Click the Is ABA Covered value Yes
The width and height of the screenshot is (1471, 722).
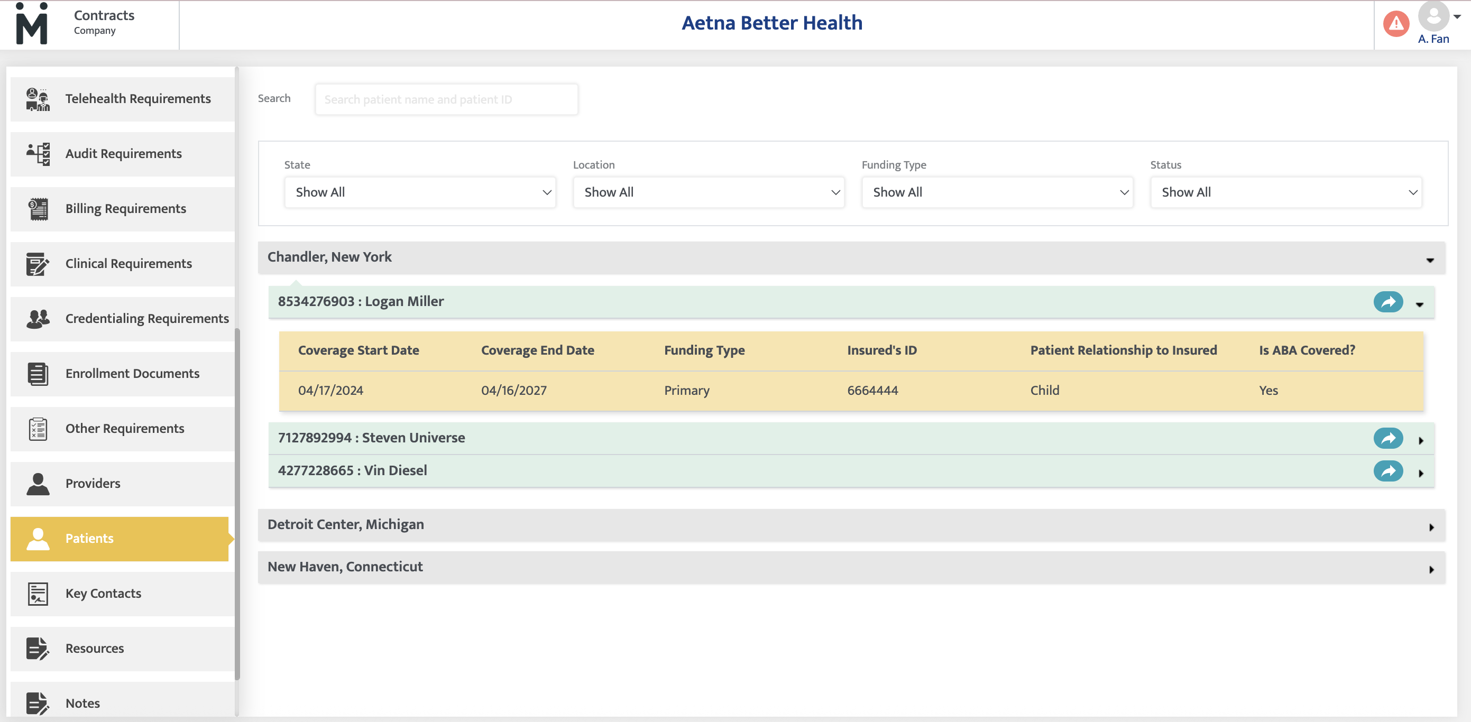coord(1268,391)
